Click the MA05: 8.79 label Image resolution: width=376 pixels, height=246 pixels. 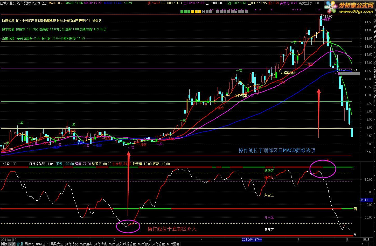[x=57, y=3]
